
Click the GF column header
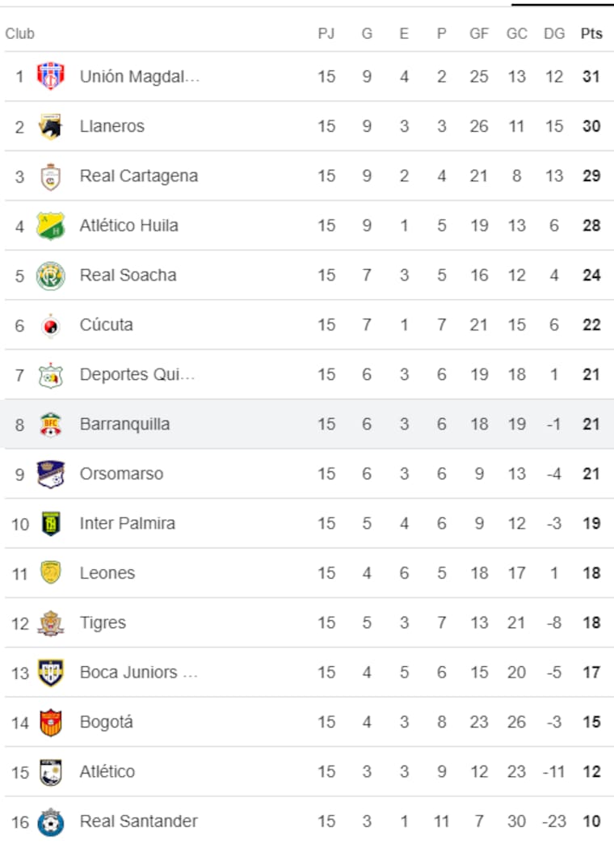pos(479,34)
